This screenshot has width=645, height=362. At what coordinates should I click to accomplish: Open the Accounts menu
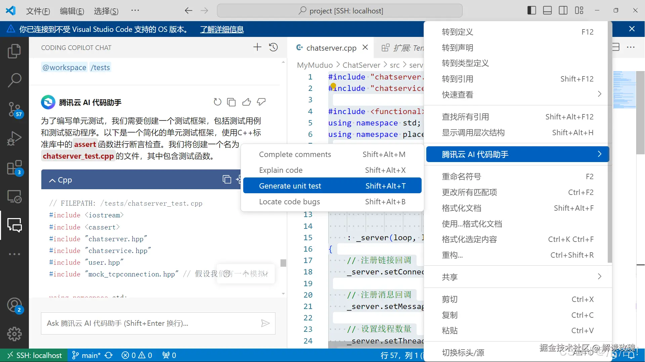[14, 305]
